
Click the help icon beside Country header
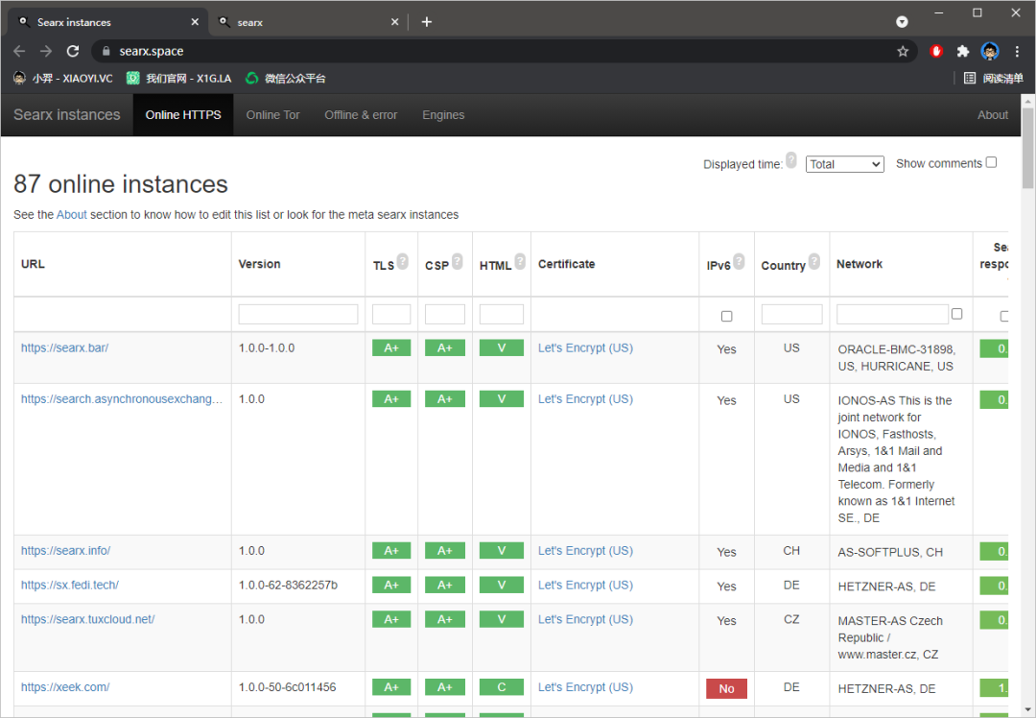(814, 261)
